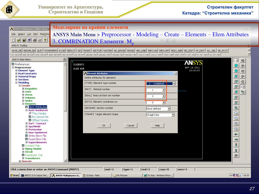This screenshot has width=259, height=194.
Task: Toggle the Dynamic Model Mode mouse icon
Action: tap(243, 92)
